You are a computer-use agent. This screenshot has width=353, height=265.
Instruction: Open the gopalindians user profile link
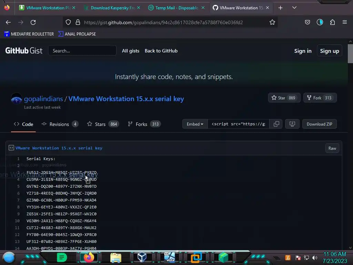(x=43, y=99)
